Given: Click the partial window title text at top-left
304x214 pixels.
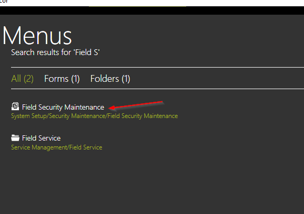Looking at the screenshot, I should 4,2.
